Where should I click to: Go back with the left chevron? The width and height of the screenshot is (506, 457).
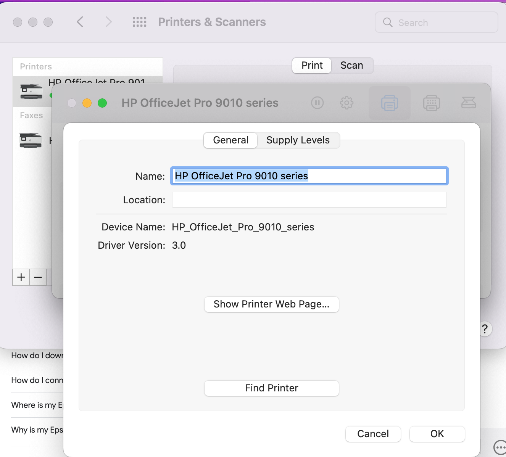(80, 22)
